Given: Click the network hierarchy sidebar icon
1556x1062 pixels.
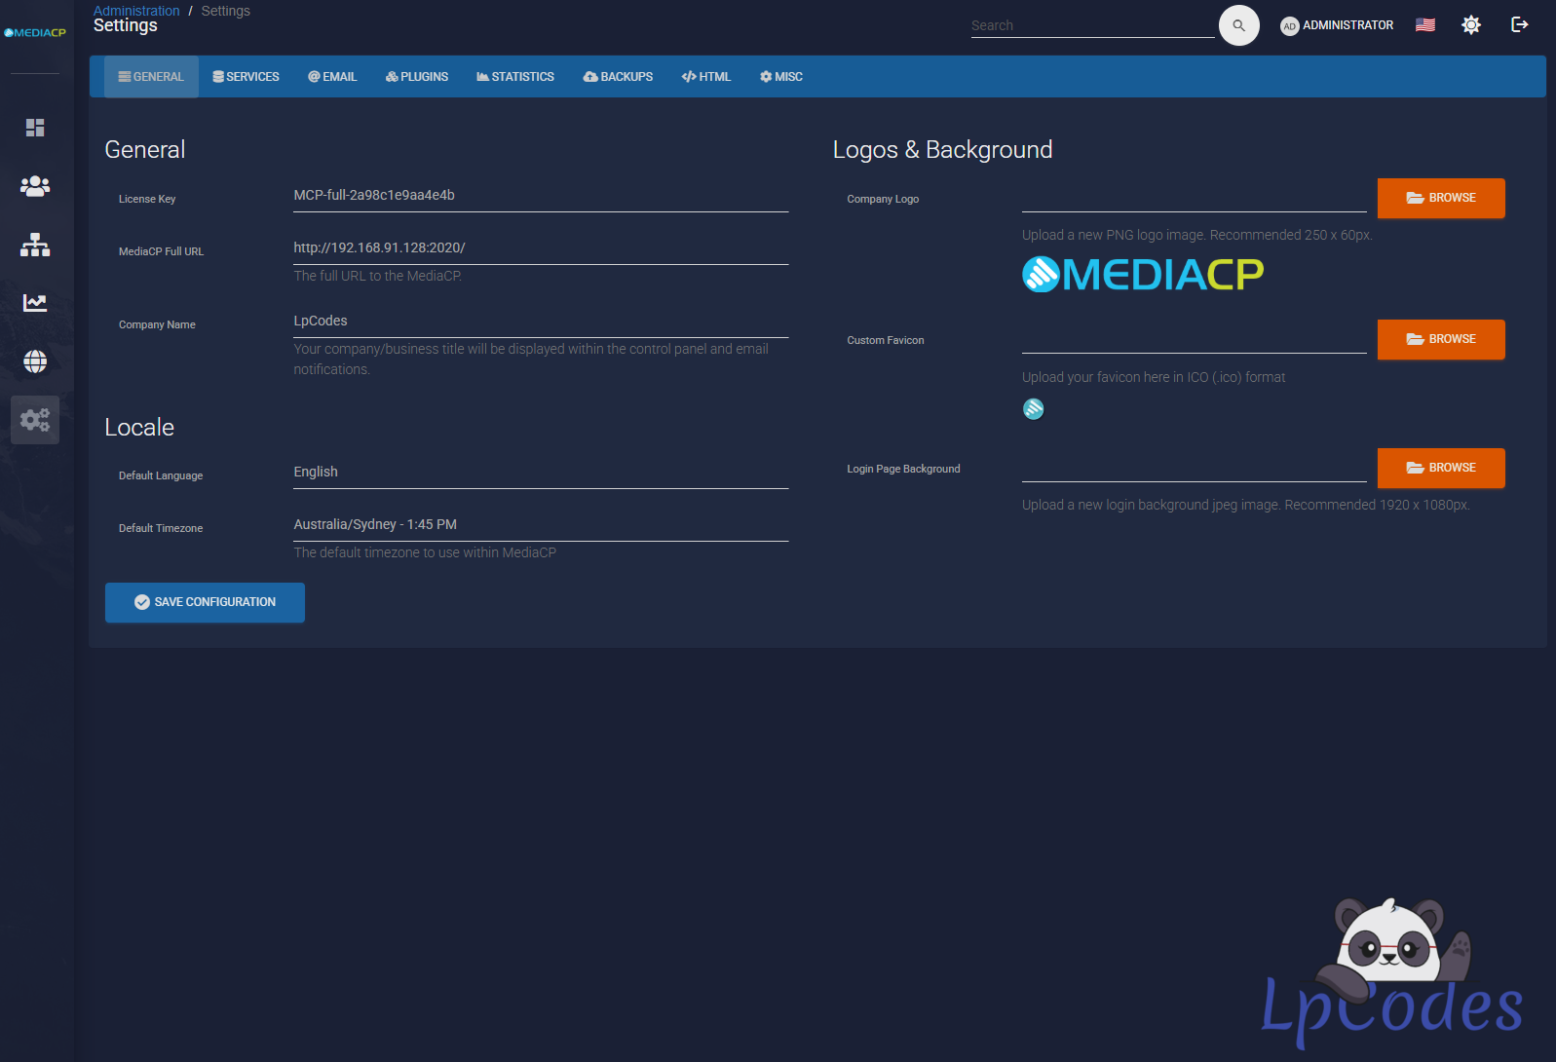Looking at the screenshot, I should pyautogui.click(x=35, y=245).
